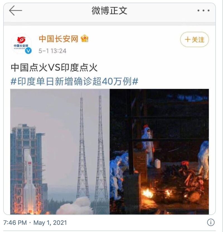Click the worker in protective suit

148,146
